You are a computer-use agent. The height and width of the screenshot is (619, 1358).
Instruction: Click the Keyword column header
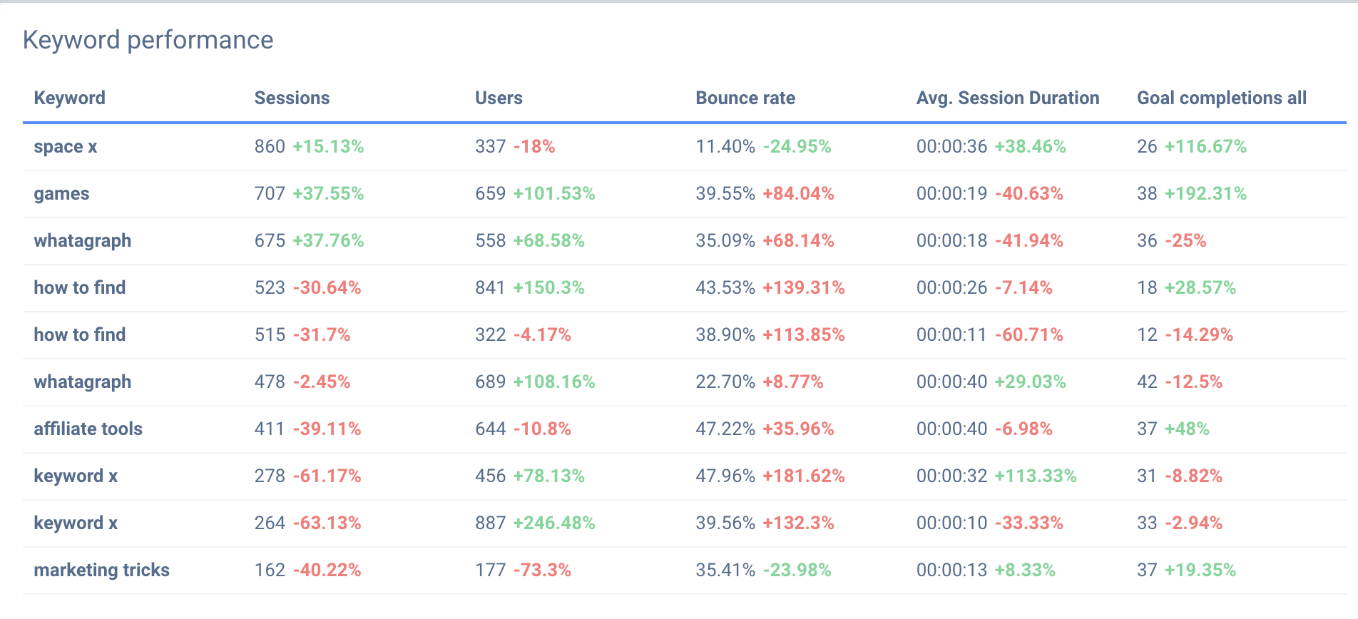(x=69, y=98)
